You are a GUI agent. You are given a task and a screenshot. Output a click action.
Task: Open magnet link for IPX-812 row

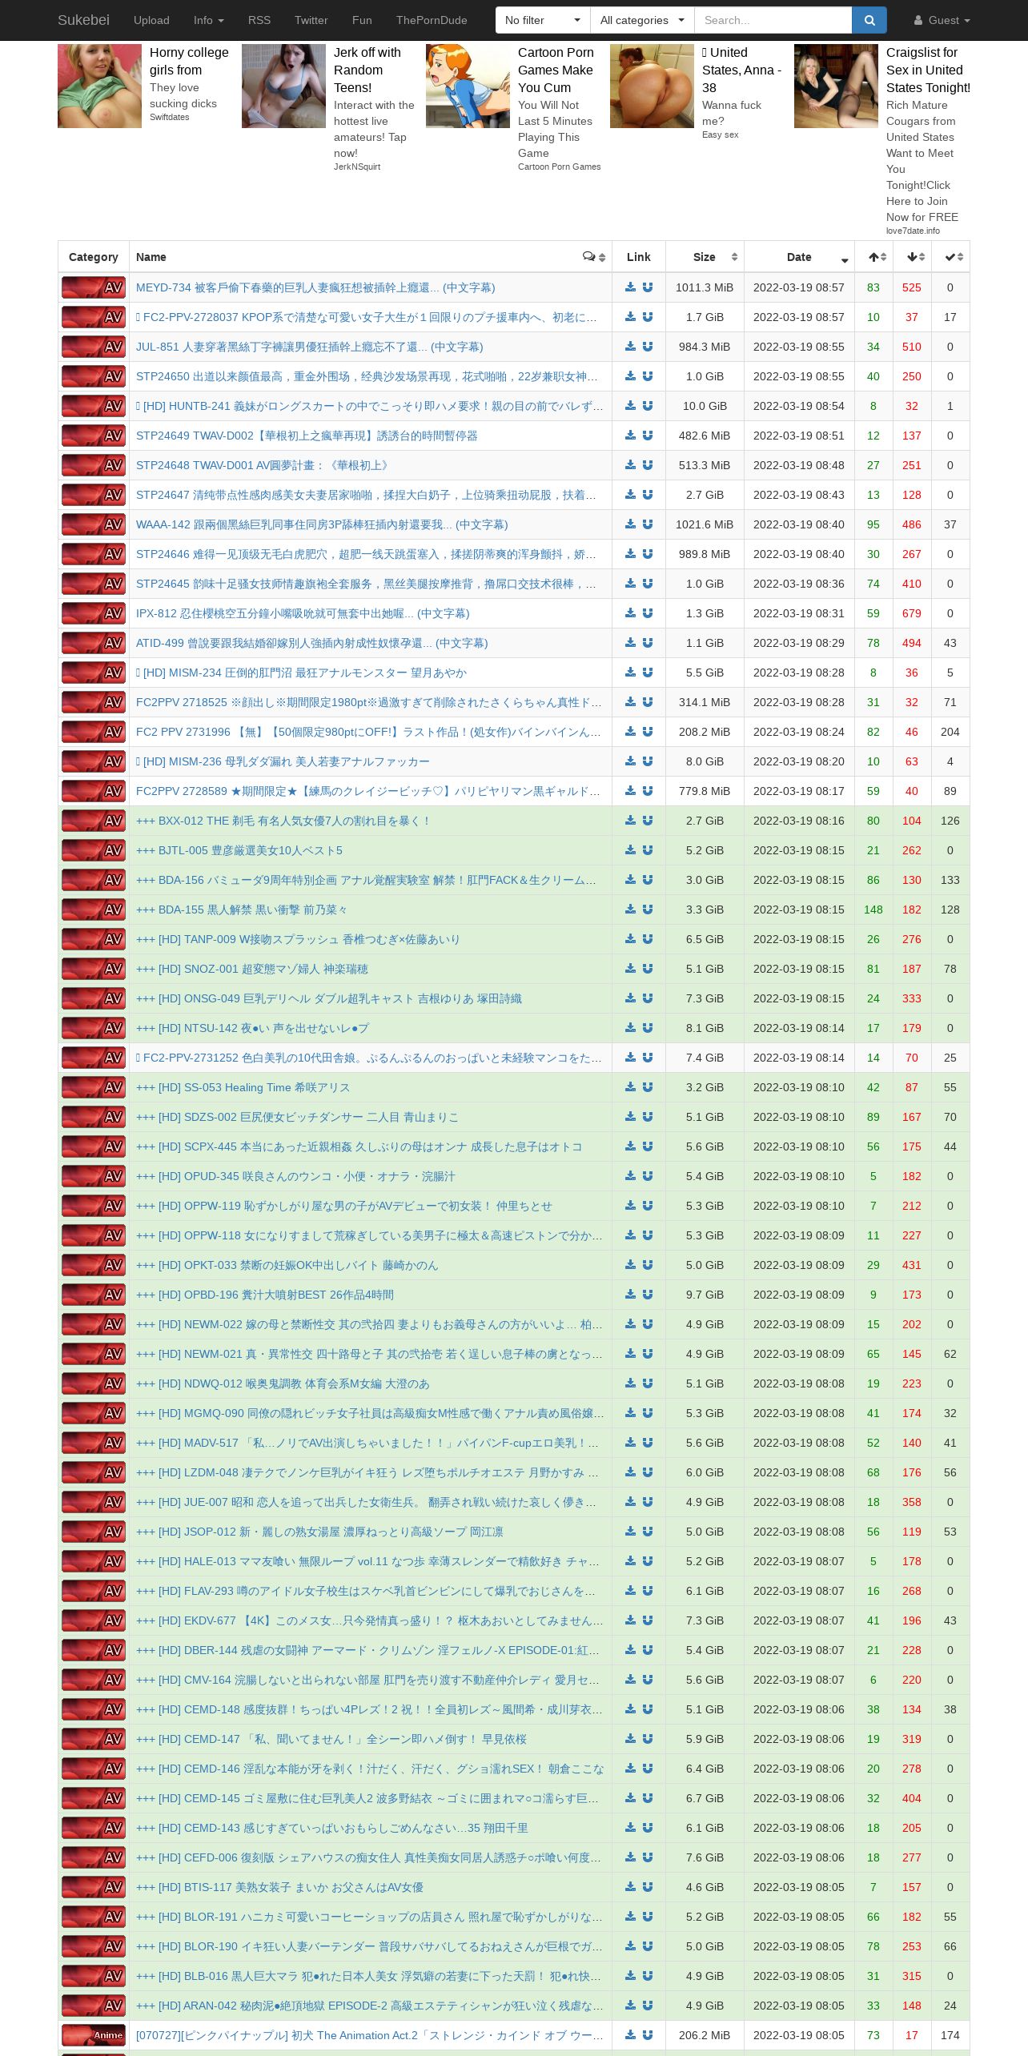coord(648,613)
